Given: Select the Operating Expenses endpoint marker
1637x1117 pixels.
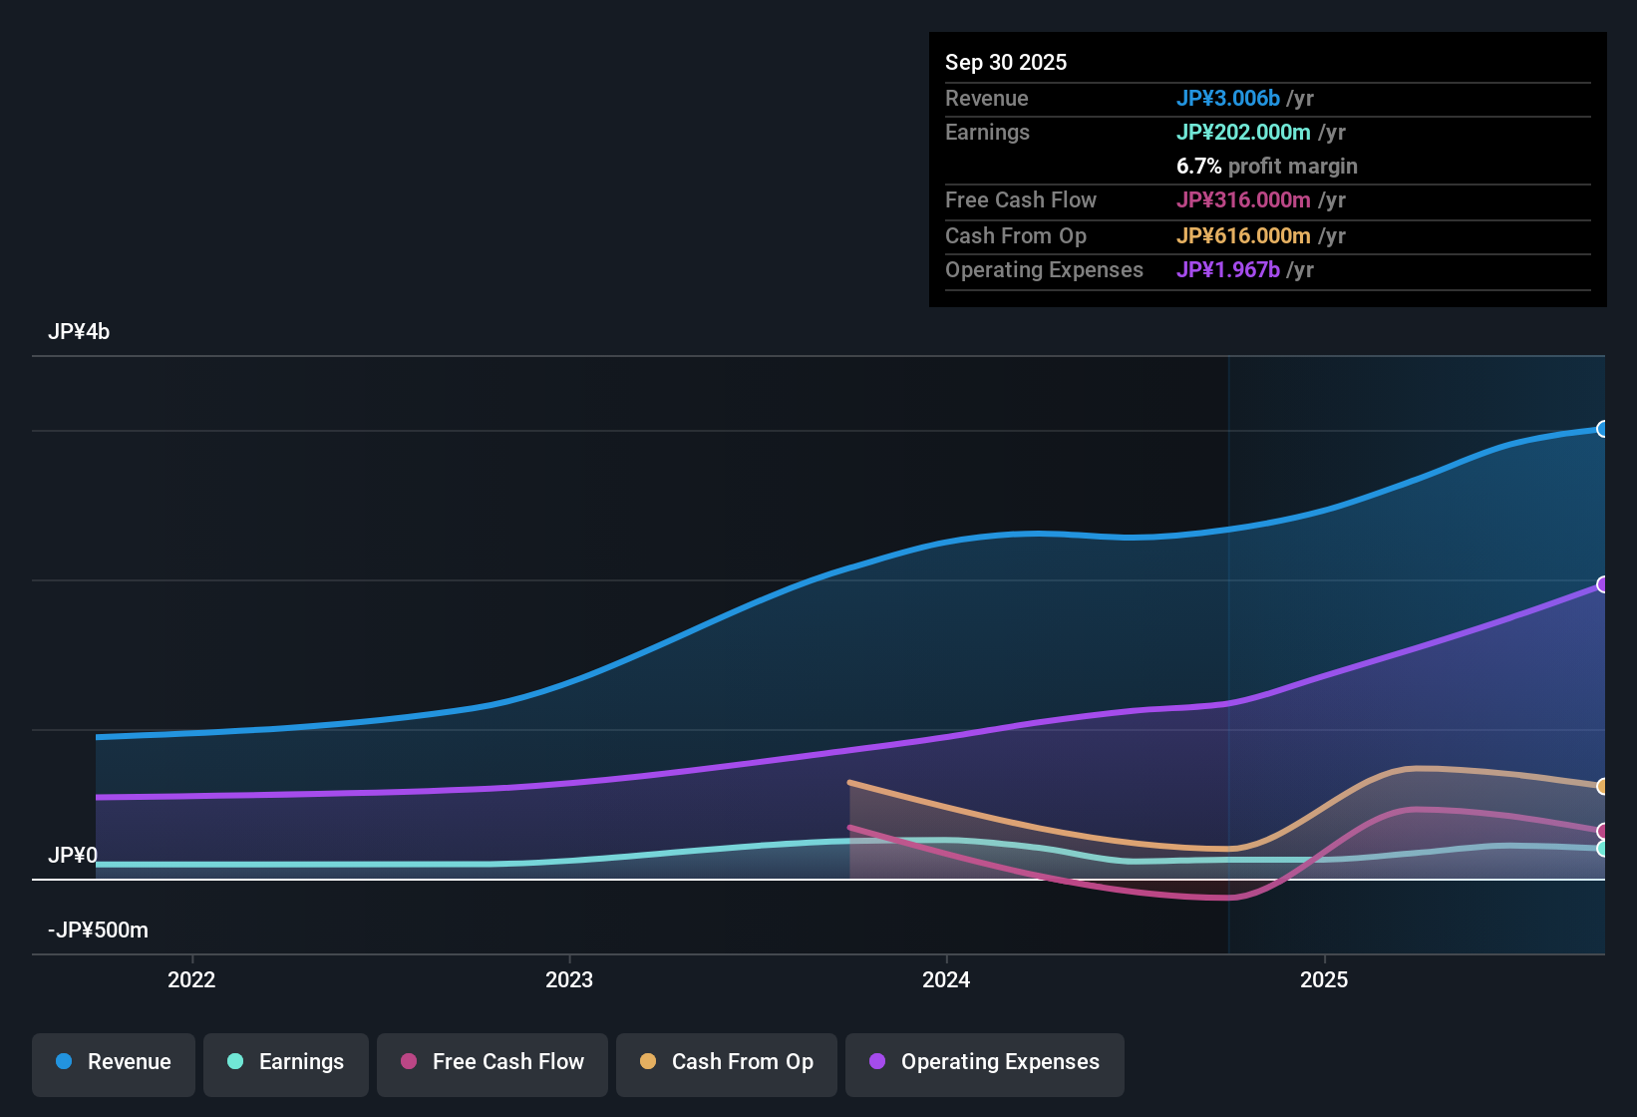Looking at the screenshot, I should click(x=1602, y=583).
